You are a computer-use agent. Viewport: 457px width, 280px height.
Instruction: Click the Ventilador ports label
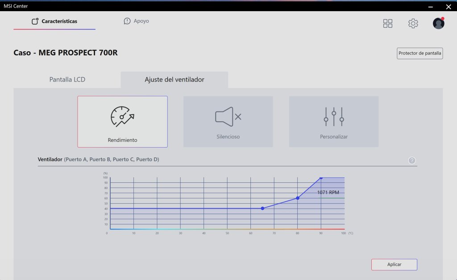click(x=98, y=159)
